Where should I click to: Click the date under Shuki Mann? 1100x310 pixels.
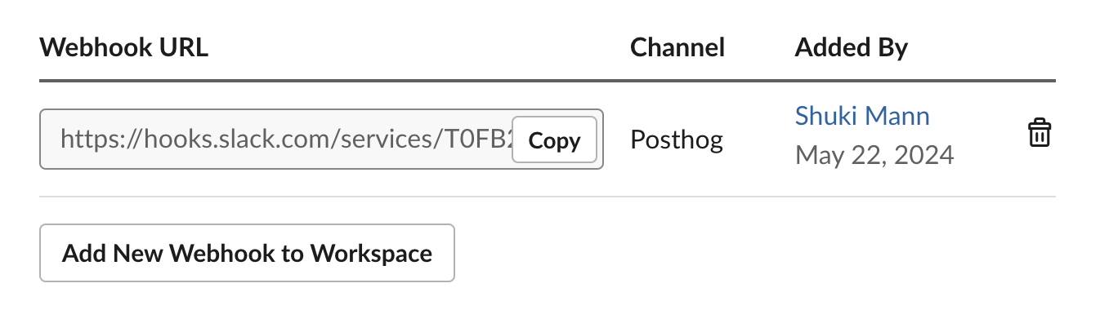pyautogui.click(x=874, y=154)
